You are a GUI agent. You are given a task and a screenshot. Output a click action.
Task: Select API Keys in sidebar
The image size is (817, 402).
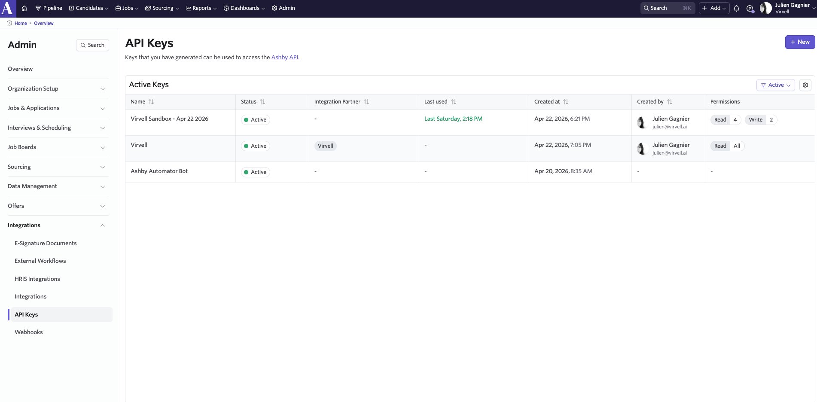point(60,314)
